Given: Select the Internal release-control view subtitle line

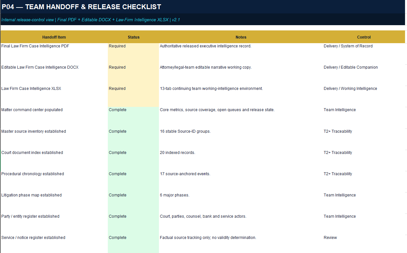Looking at the screenshot, I should tap(91, 20).
